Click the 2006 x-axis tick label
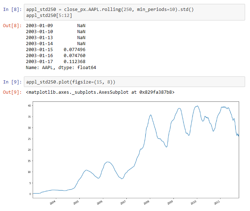The width and height of the screenshot is (250, 211). (100, 203)
